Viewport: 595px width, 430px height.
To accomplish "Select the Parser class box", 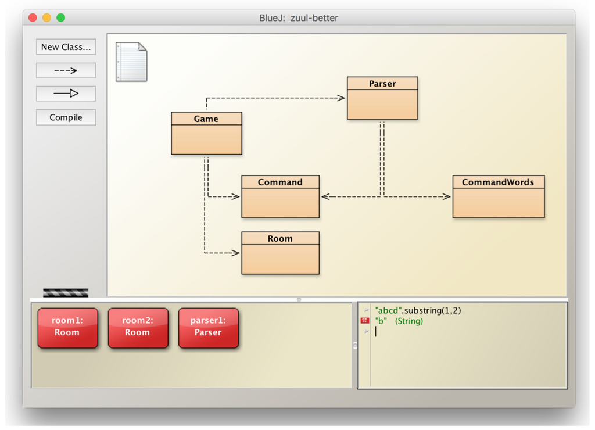I will (x=382, y=98).
